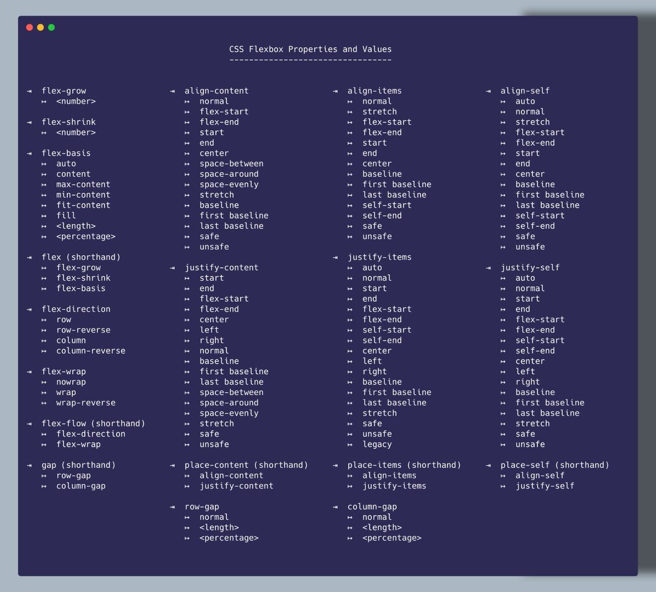Select the 'flex-shrink' property heading
This screenshot has height=592, width=656.
(69, 122)
